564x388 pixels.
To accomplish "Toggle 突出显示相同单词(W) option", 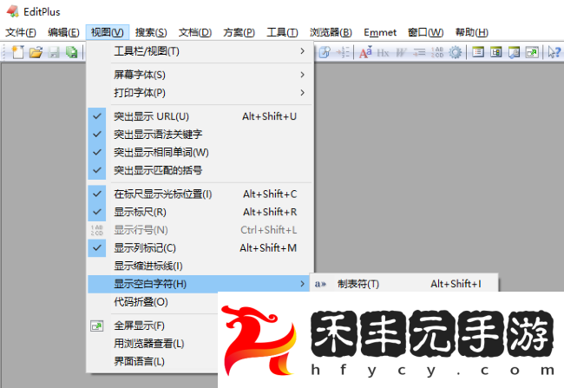I will coord(200,152).
